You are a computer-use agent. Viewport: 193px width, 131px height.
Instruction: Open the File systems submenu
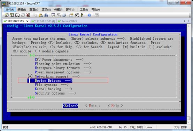[x=52, y=85]
